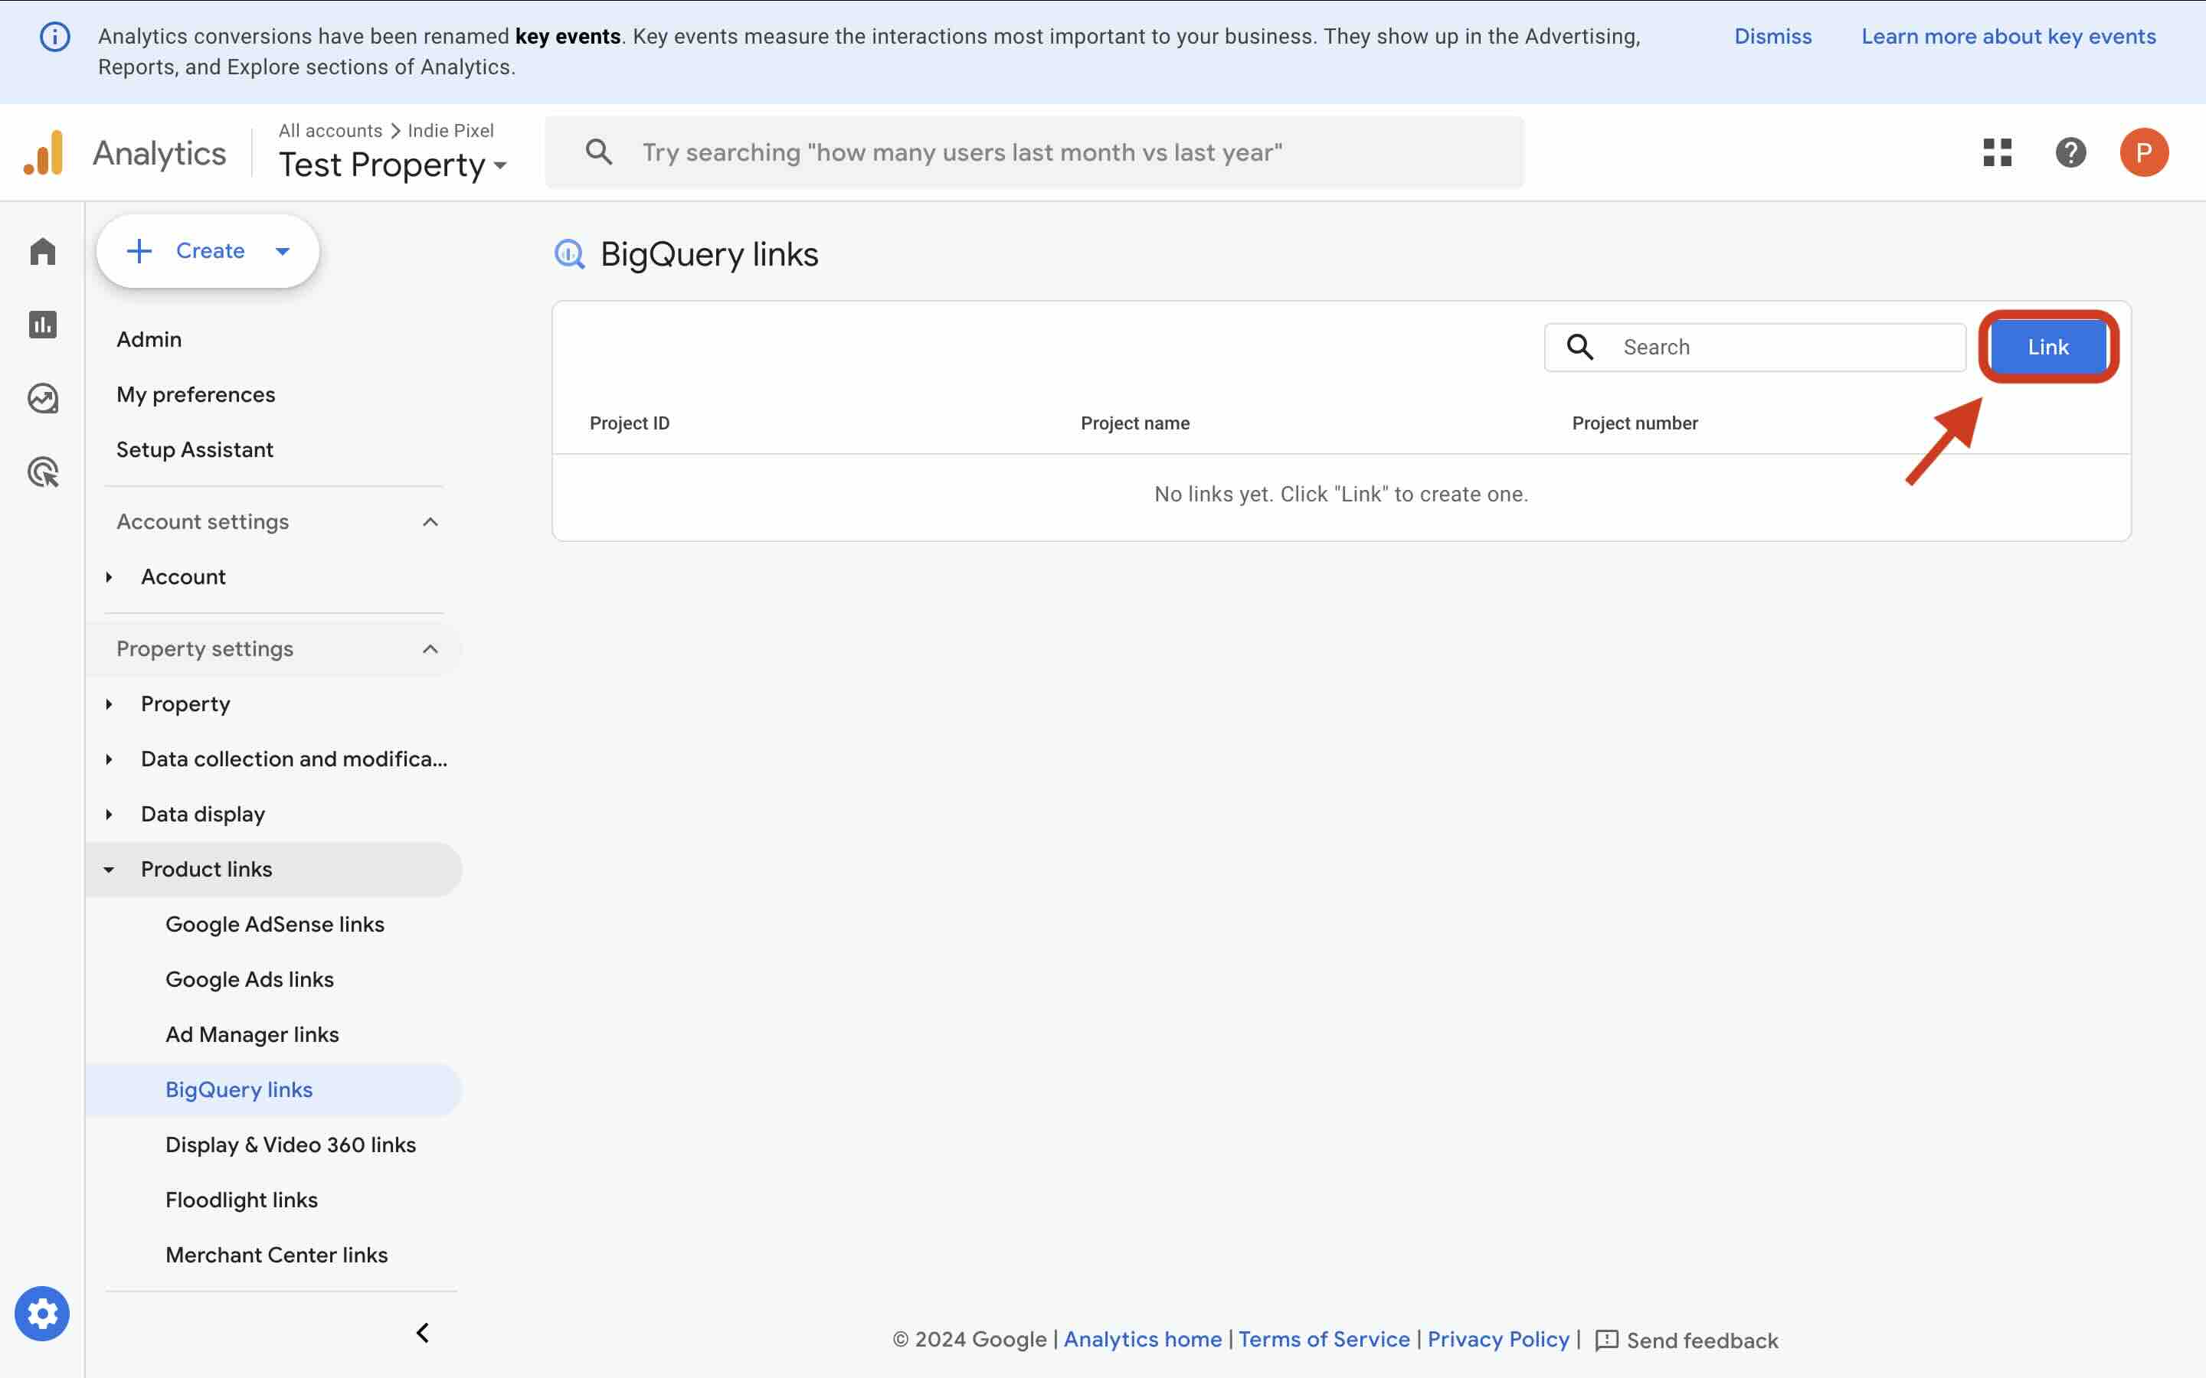Open the account avatar P
Viewport: 2206px width, 1378px height.
pyautogui.click(x=2143, y=152)
